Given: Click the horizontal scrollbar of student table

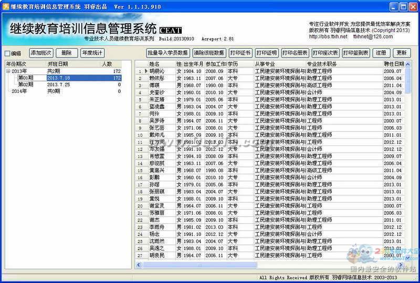Looking at the screenshot, I should coord(262,265).
